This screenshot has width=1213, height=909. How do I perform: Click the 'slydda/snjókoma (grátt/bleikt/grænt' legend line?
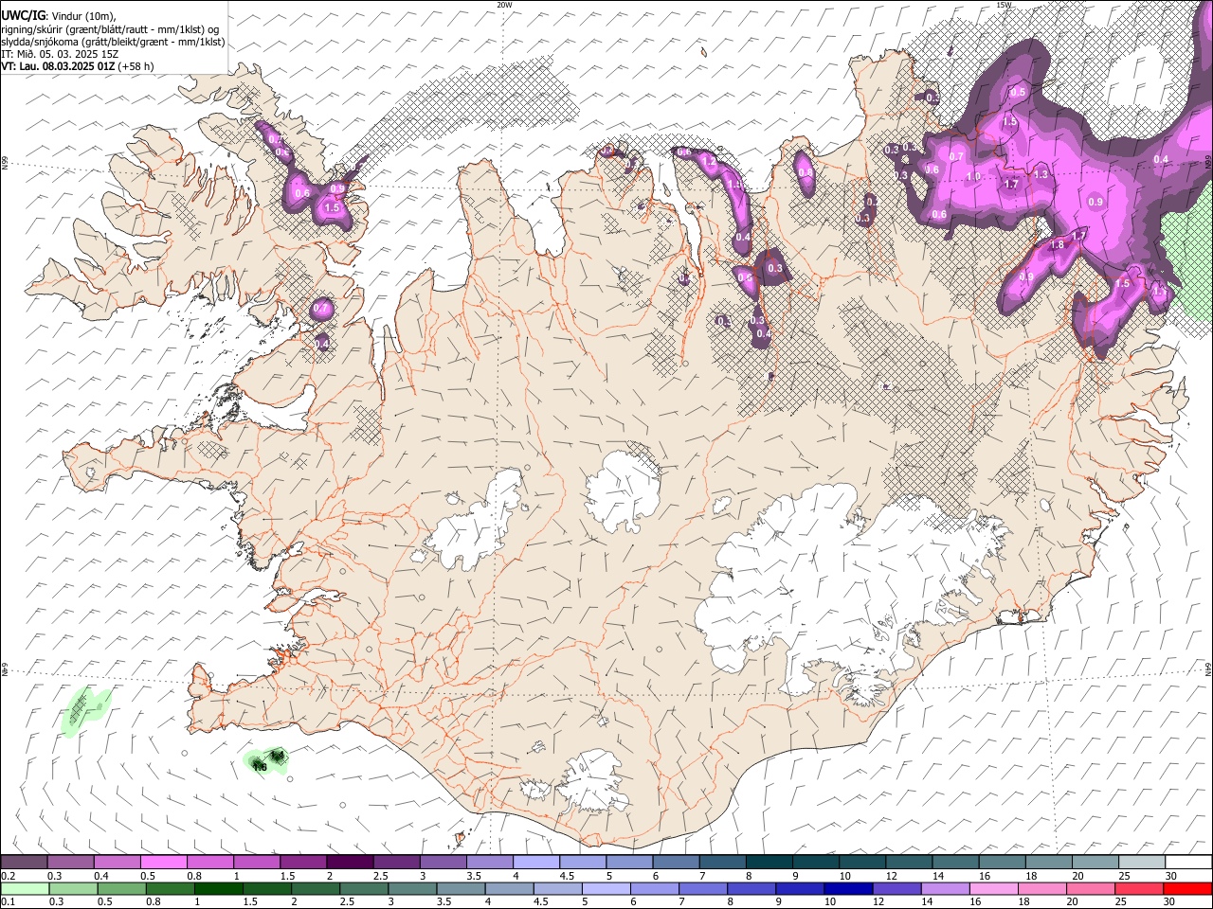113,42
